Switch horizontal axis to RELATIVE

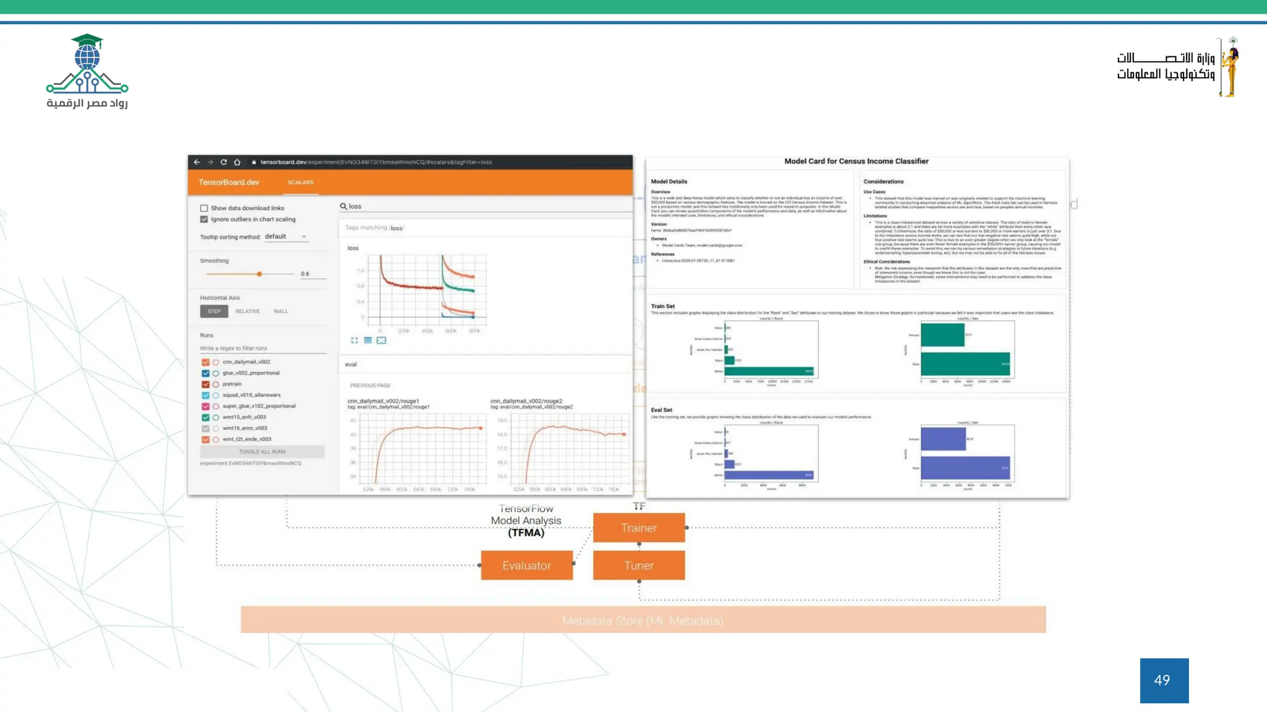(247, 311)
